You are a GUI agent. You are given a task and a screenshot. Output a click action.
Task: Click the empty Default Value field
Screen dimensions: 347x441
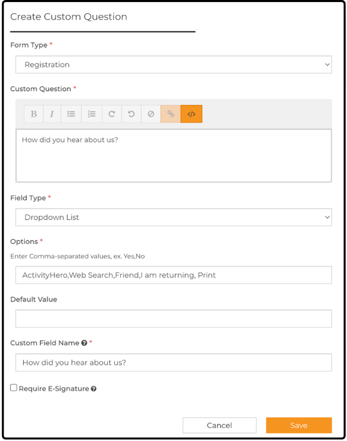click(173, 318)
